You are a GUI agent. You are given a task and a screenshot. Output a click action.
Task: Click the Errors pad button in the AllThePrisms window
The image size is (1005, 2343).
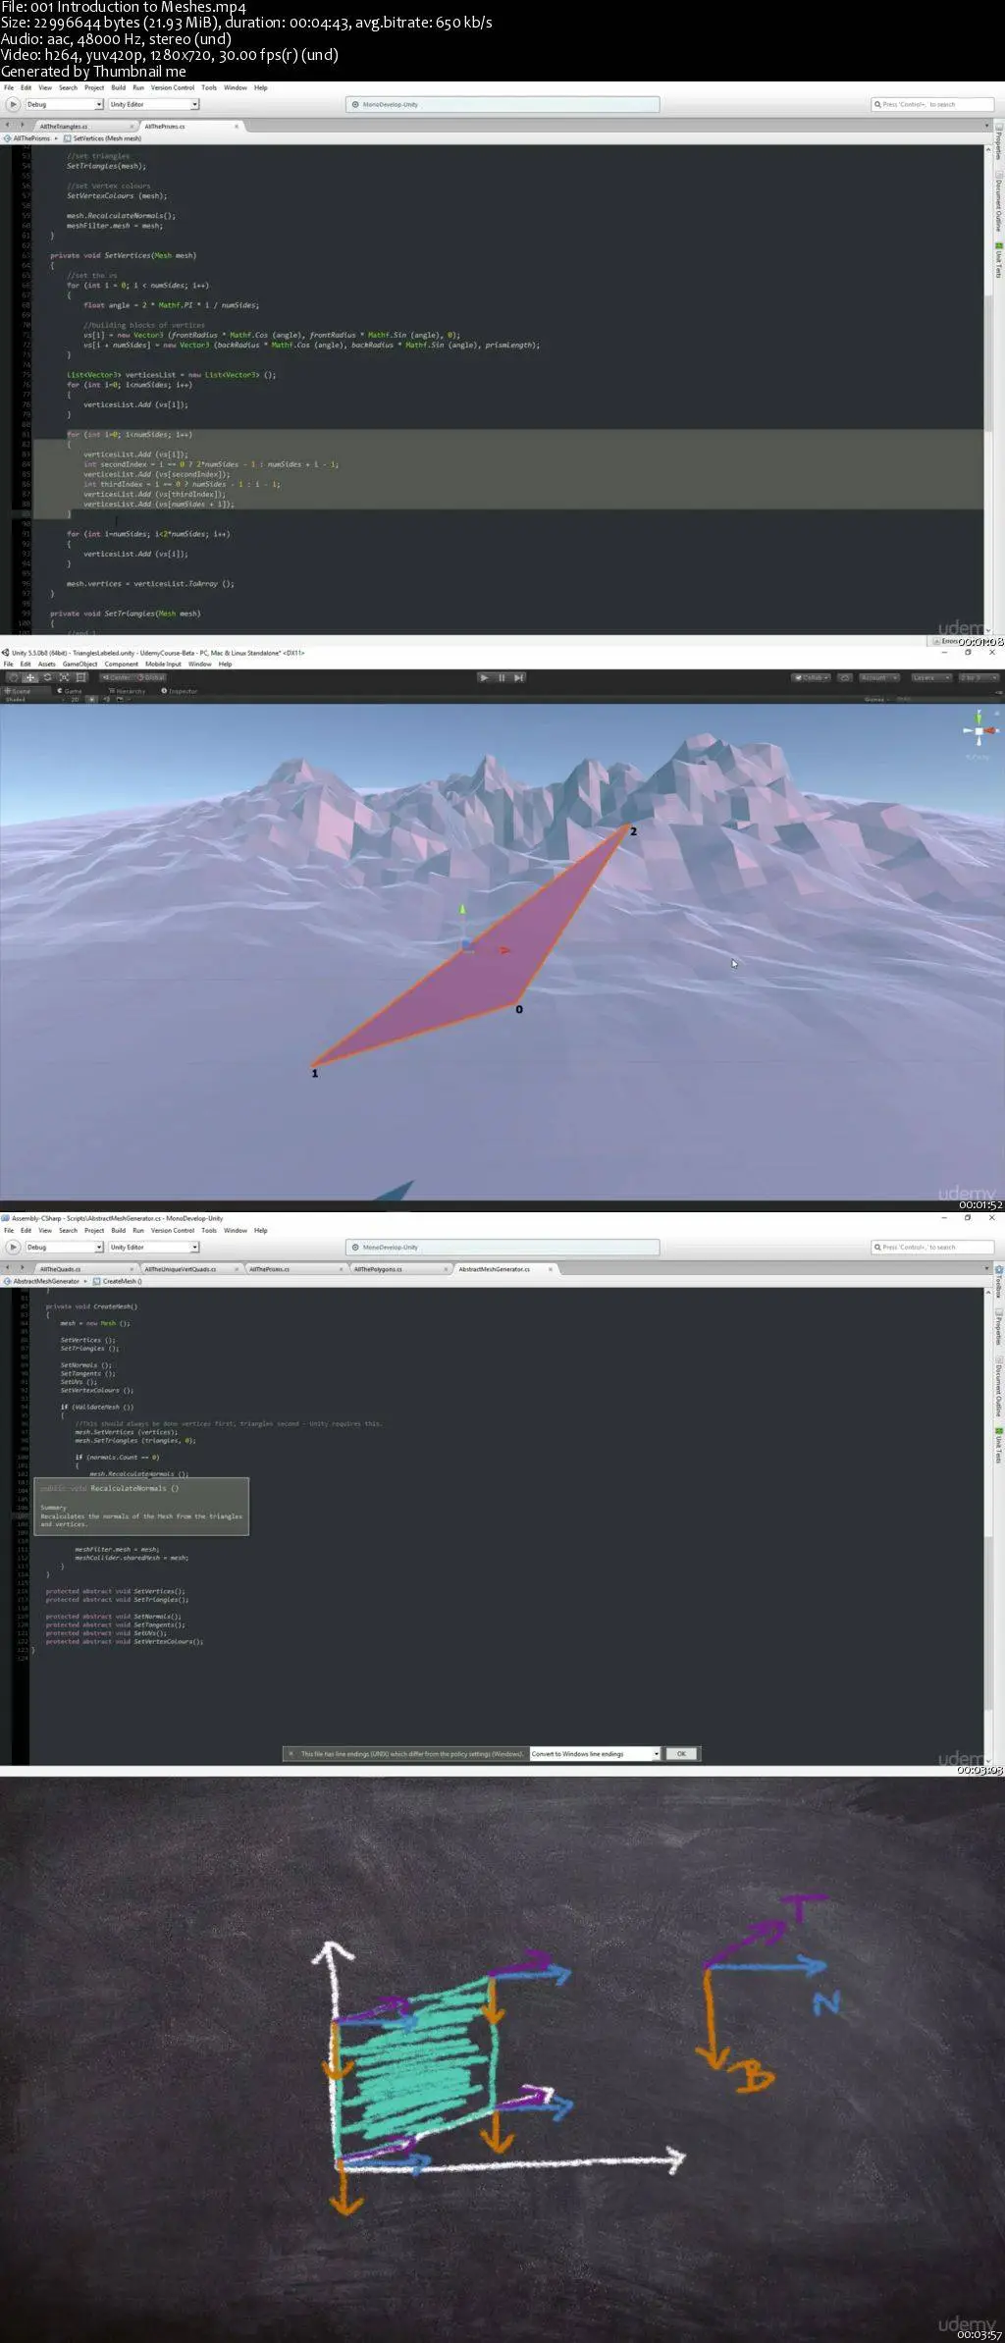pos(948,641)
